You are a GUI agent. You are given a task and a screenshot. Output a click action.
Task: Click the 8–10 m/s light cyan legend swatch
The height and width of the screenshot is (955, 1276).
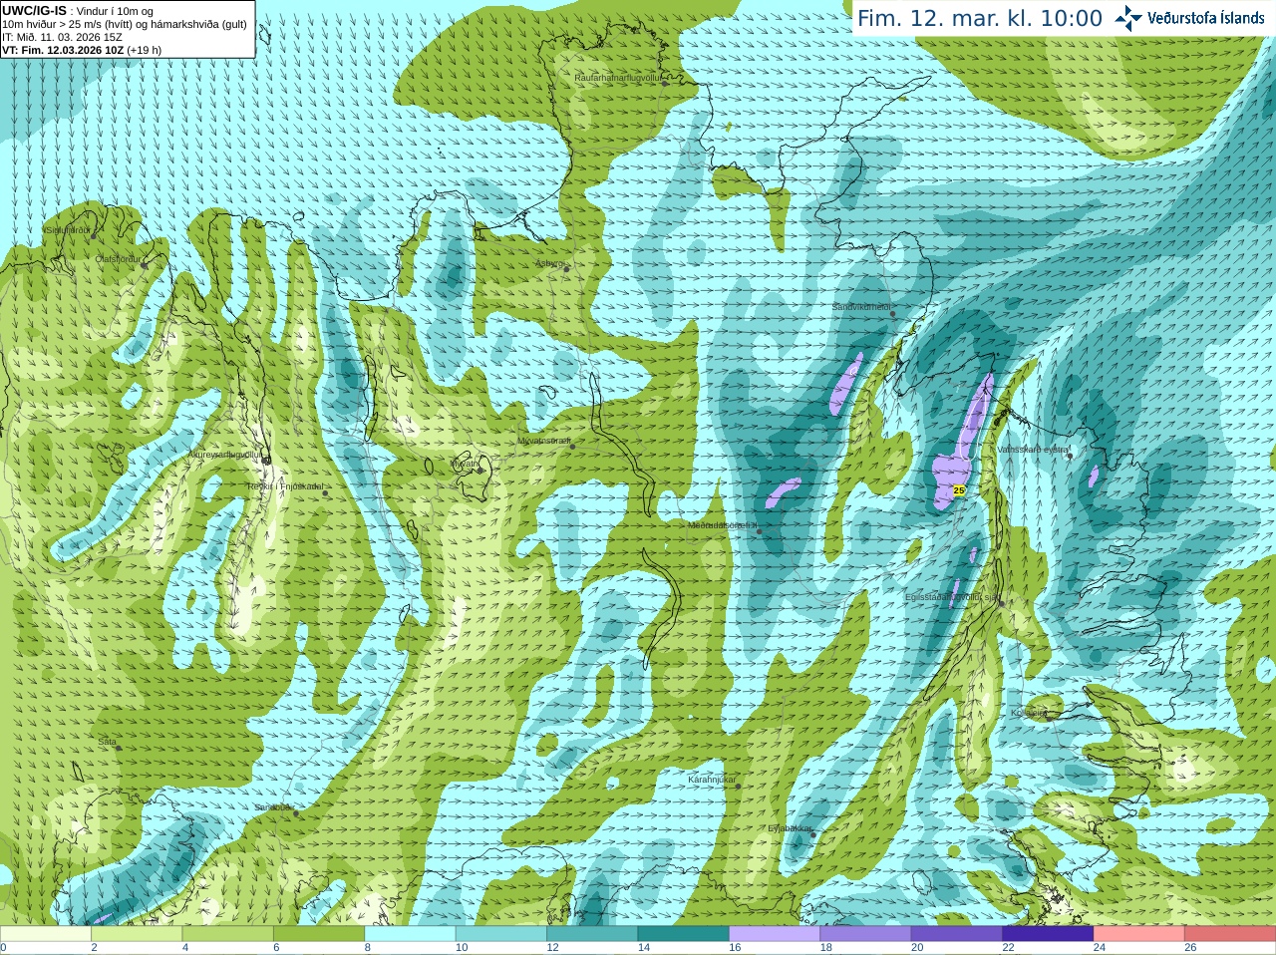tap(410, 934)
